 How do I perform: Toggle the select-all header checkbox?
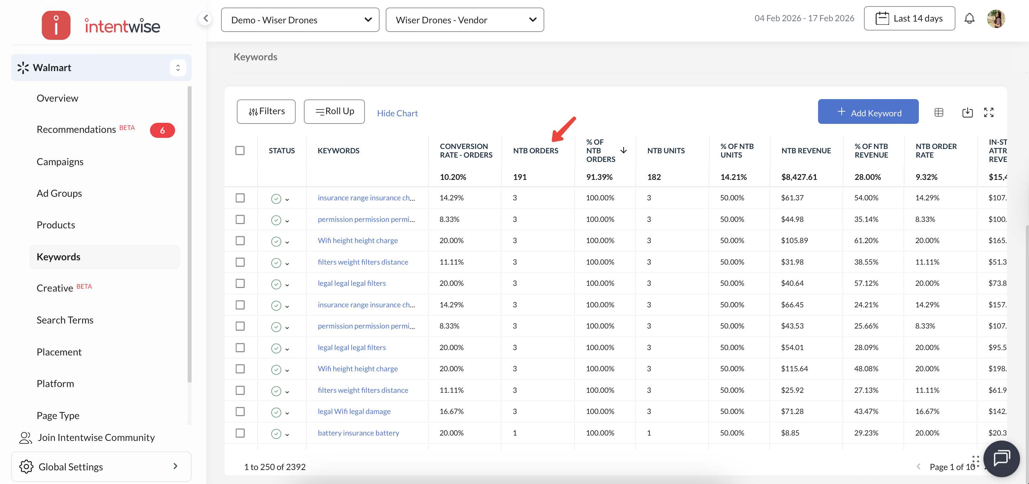[x=240, y=151]
